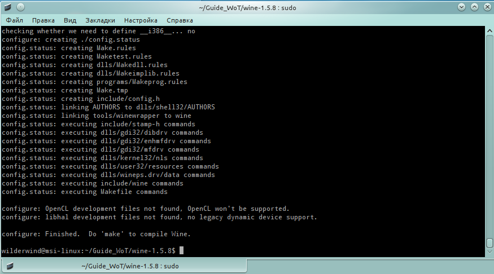Focus the terminal prompt cursor

(181, 250)
